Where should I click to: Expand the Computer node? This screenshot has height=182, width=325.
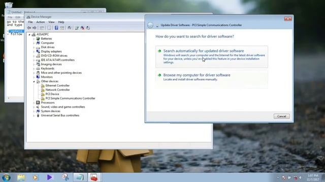pos(34,43)
